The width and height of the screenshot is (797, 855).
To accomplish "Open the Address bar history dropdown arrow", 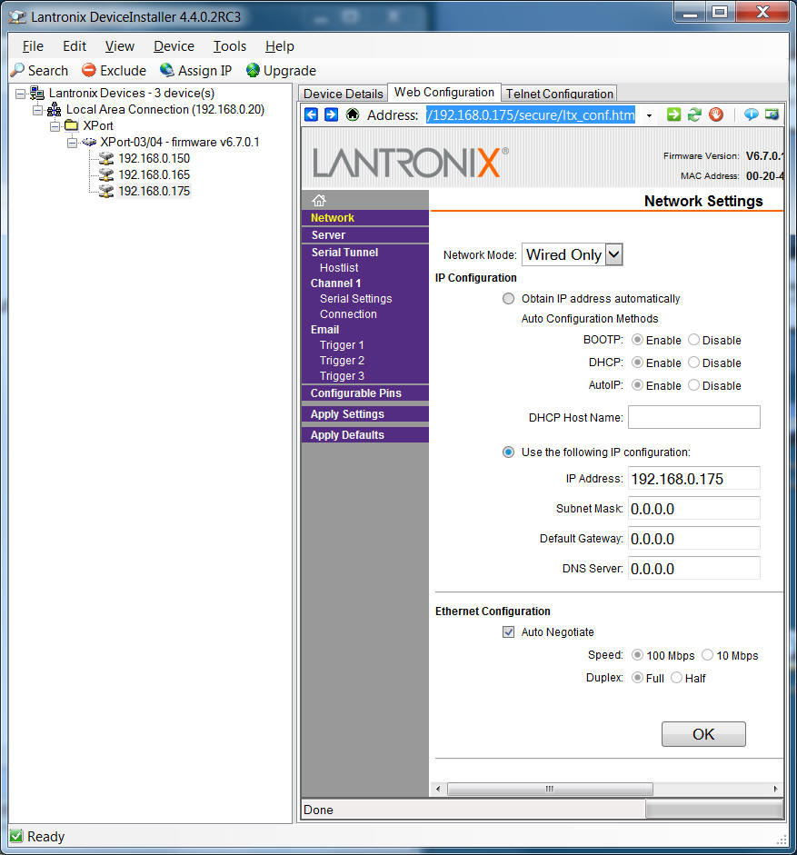I will click(x=649, y=115).
